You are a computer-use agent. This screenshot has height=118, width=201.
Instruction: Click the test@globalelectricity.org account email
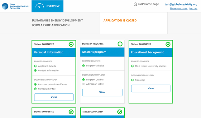pyautogui.click(x=181, y=4)
